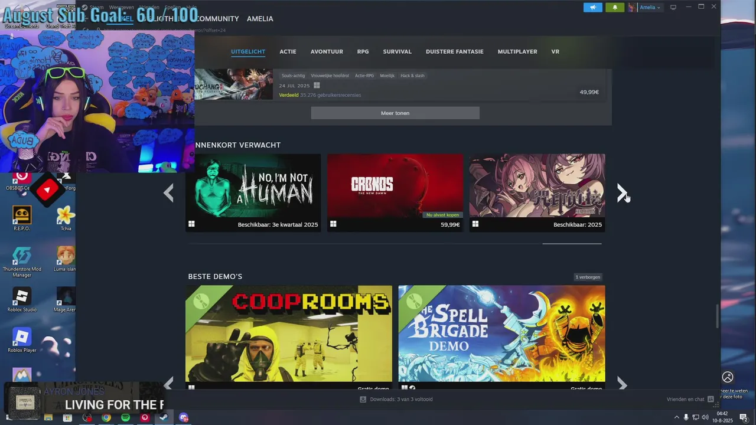Viewport: 756px width, 425px height.
Task: Click the Actie-RPG tag
Action: (364, 76)
